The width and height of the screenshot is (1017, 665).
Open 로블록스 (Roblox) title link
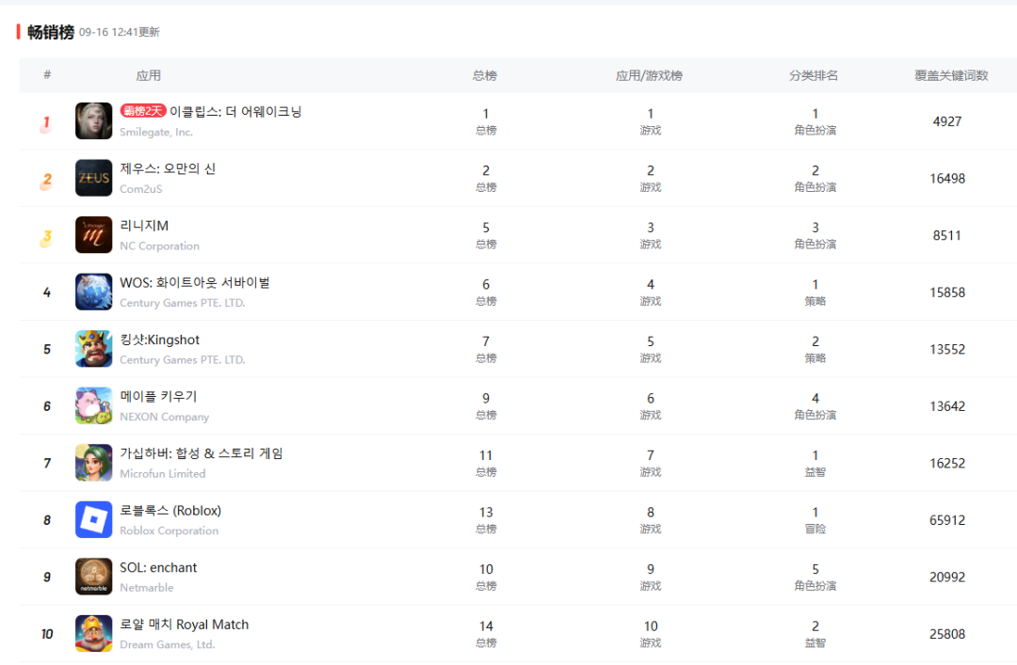170,511
